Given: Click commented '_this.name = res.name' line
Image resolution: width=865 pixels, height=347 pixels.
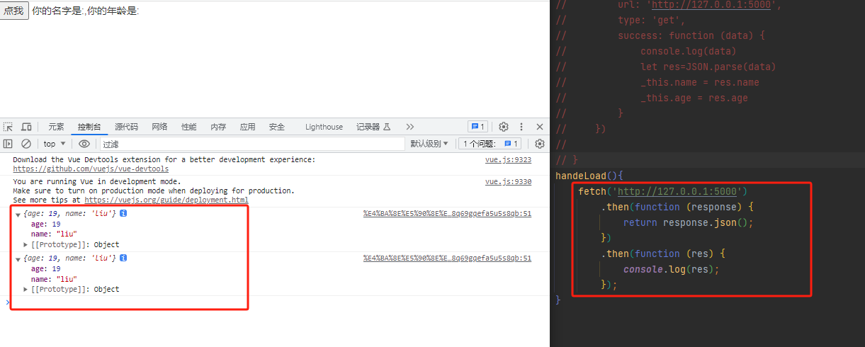Looking at the screenshot, I should 699,82.
